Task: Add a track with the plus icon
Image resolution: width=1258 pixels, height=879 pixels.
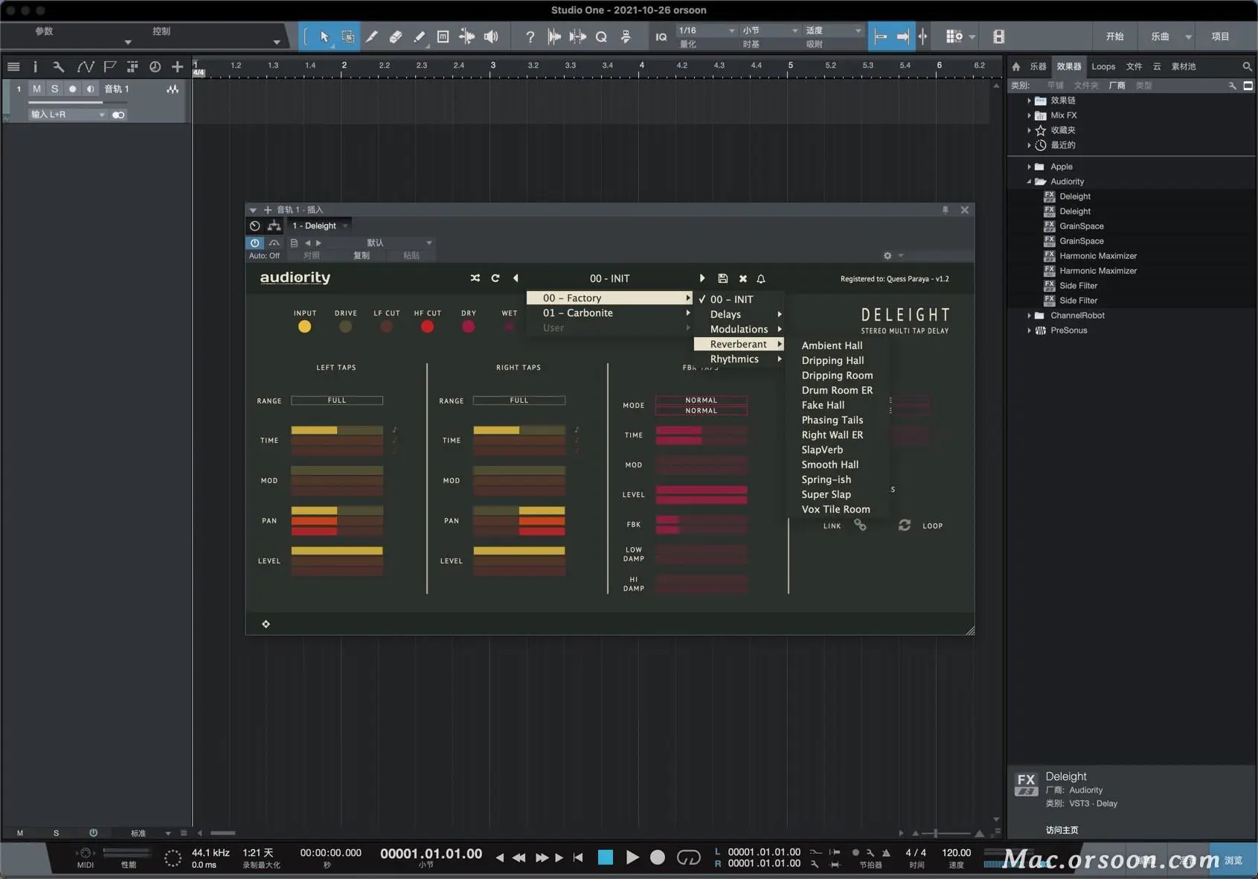Action: click(x=177, y=67)
